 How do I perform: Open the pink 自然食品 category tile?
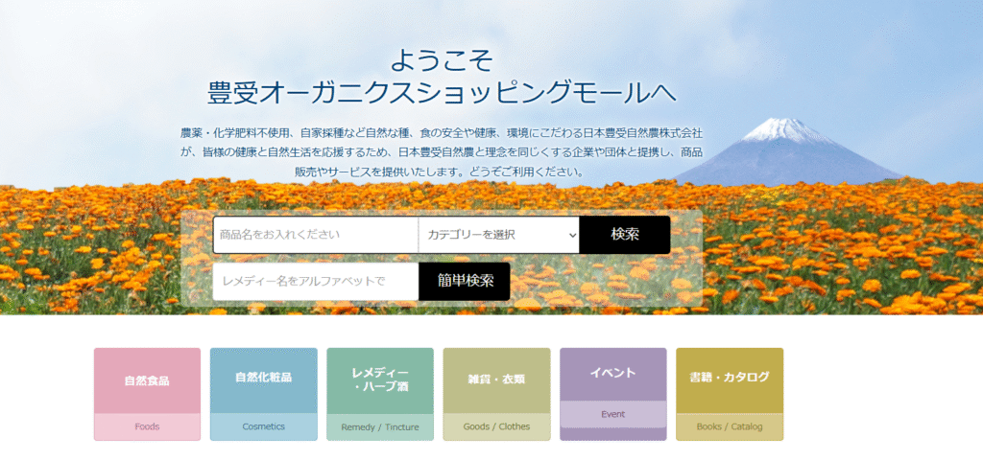[147, 380]
